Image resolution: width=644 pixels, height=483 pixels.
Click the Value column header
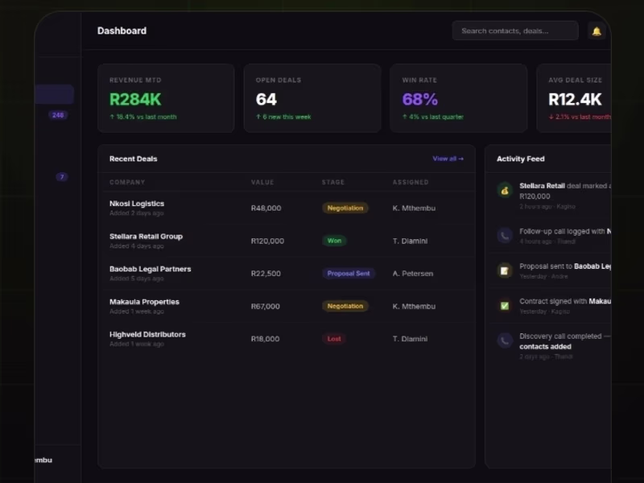[x=262, y=182]
